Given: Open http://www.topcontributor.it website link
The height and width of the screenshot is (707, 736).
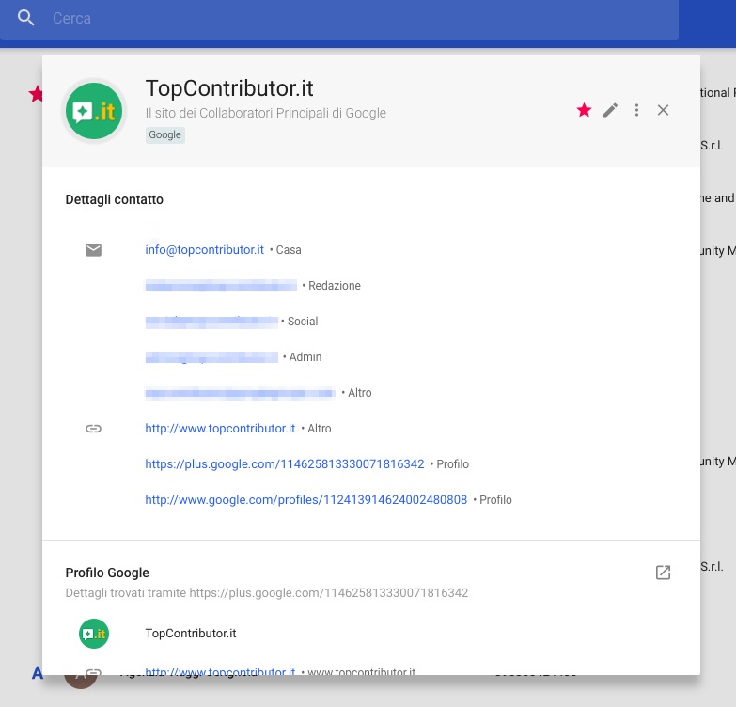Looking at the screenshot, I should click(220, 428).
